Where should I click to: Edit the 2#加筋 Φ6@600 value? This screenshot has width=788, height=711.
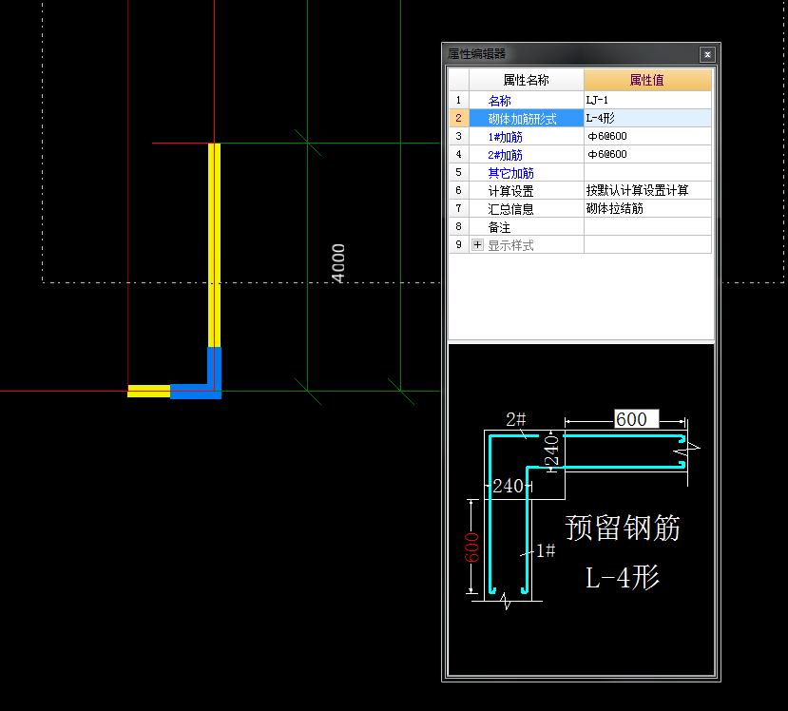(647, 155)
